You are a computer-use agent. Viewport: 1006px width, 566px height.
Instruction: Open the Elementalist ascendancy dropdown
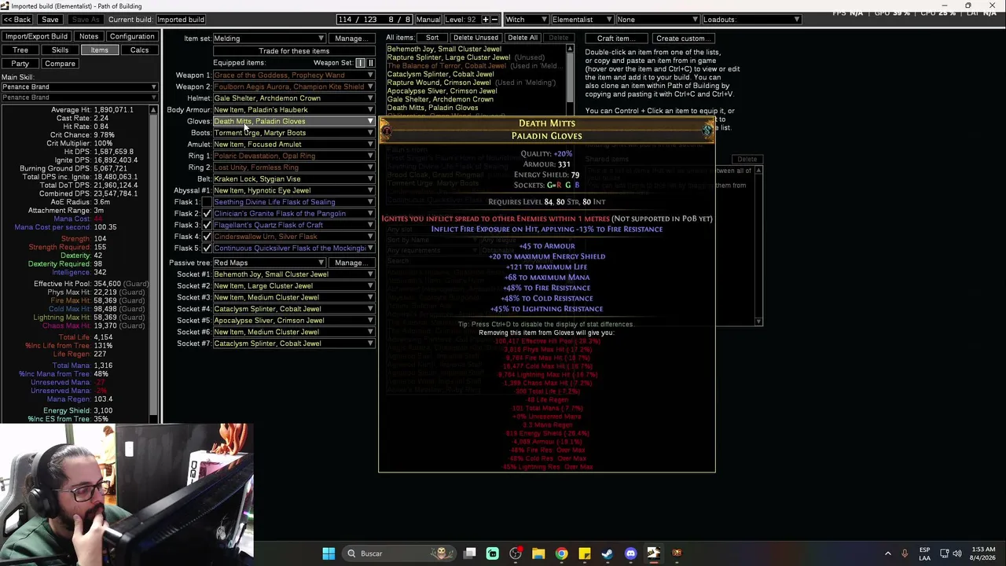click(x=582, y=20)
